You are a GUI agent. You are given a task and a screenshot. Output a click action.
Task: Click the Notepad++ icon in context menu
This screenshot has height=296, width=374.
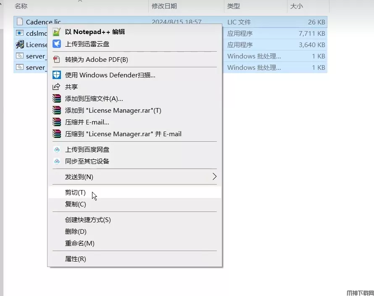click(57, 32)
